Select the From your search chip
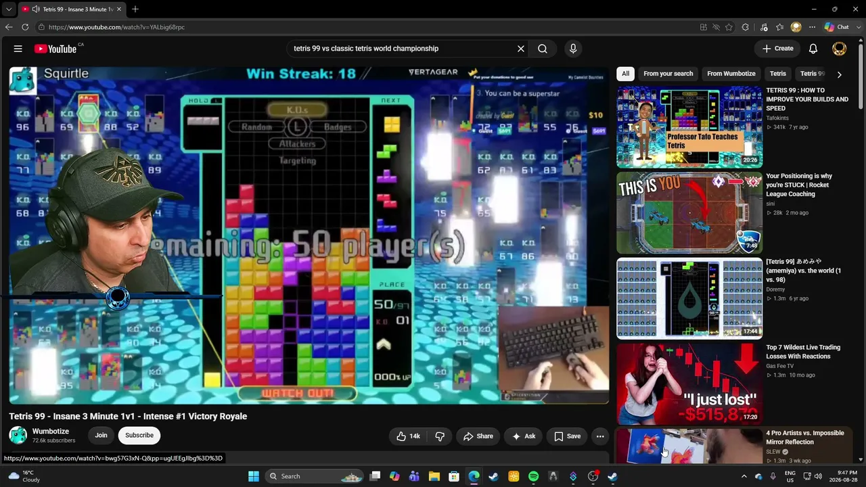Viewport: 866px width, 487px height. coord(668,74)
